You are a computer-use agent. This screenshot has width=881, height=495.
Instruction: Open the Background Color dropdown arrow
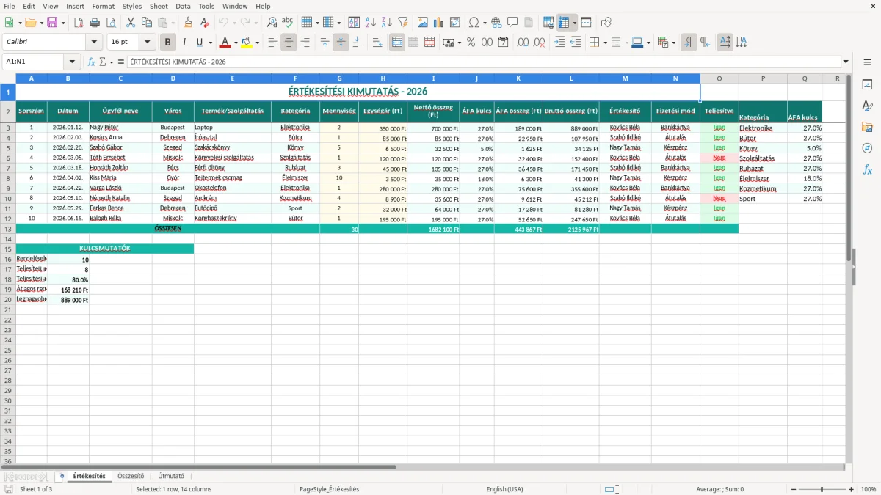click(257, 43)
